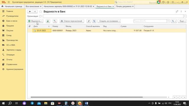The image size is (189, 106).
Task: Click the 11 057,00 sum cell
Action: (131, 31)
